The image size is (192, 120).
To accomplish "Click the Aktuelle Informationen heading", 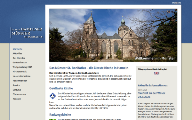I will coord(153,85).
